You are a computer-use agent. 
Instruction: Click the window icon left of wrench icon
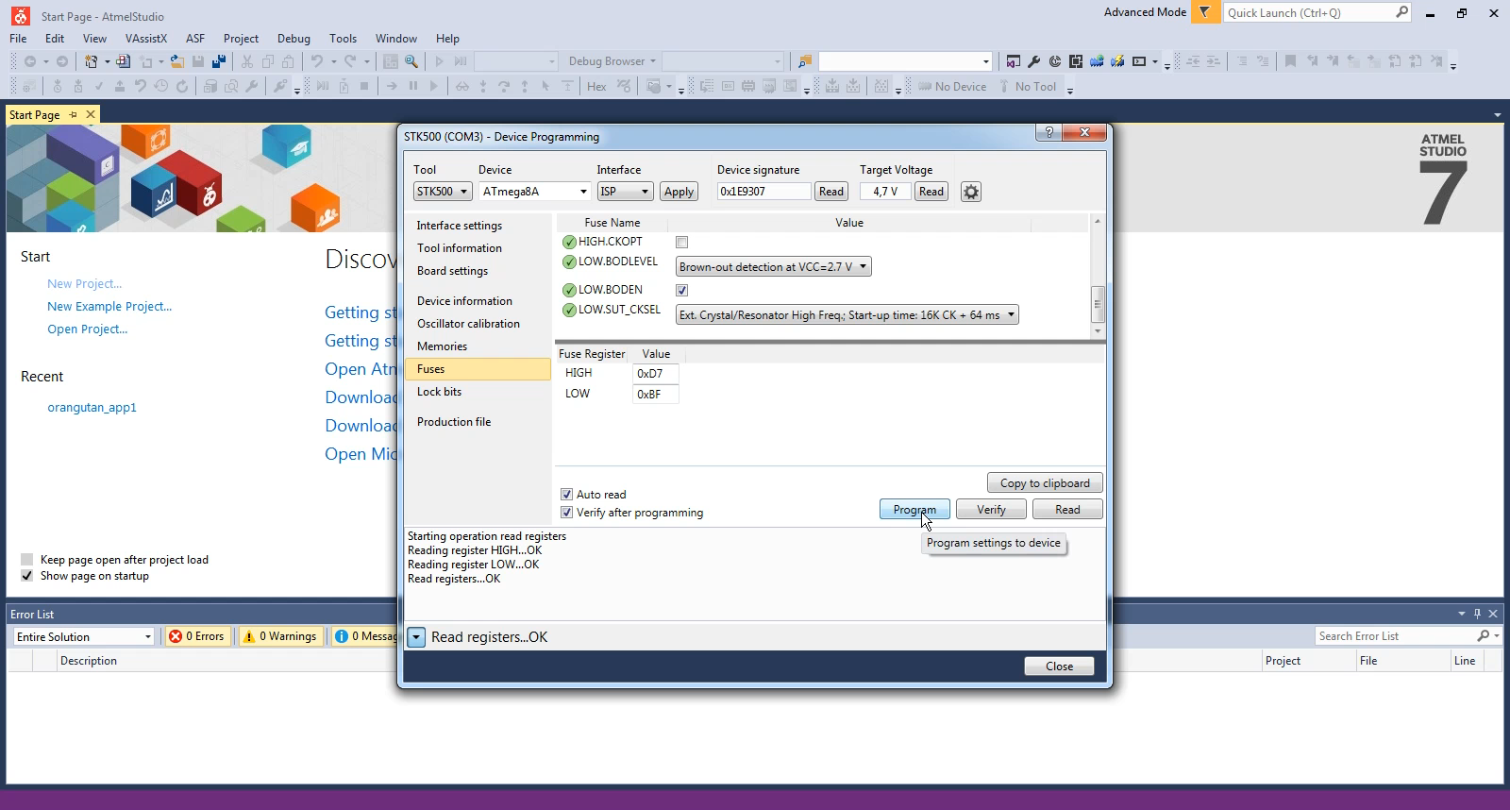[x=1013, y=61]
